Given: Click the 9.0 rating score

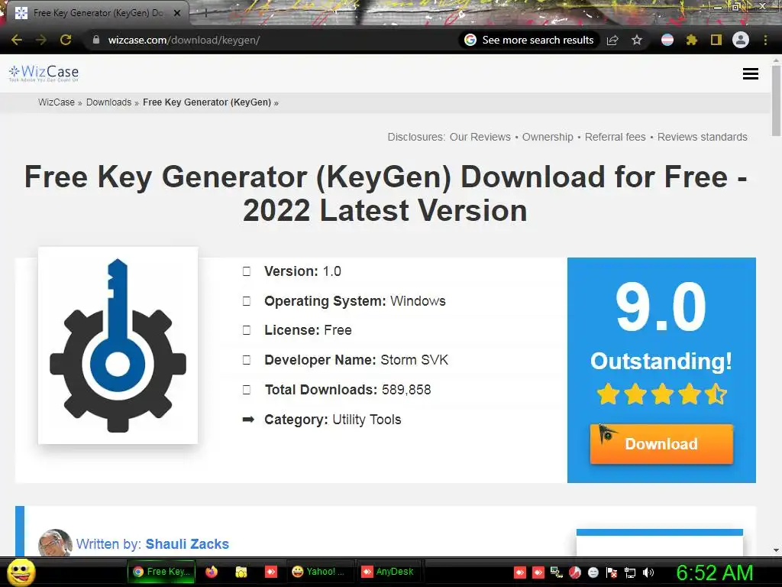Looking at the screenshot, I should pos(661,307).
